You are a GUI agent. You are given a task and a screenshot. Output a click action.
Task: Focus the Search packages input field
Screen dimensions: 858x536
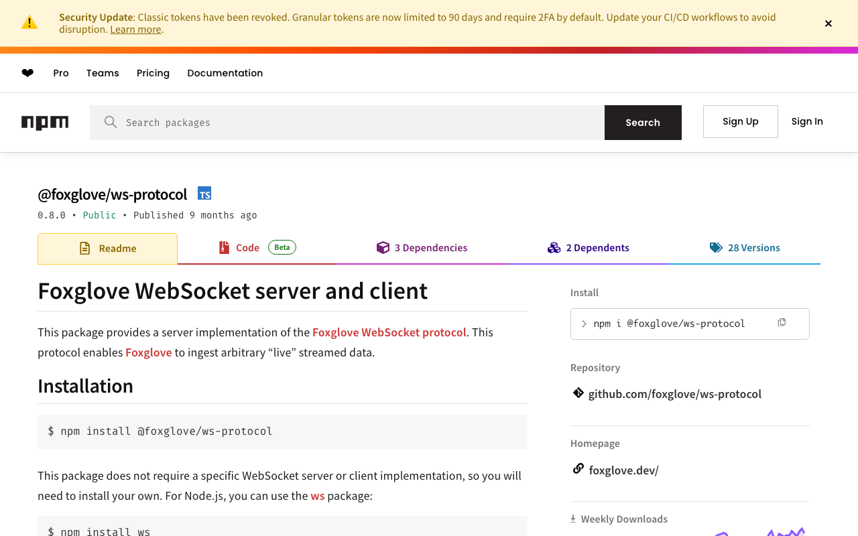coord(362,123)
